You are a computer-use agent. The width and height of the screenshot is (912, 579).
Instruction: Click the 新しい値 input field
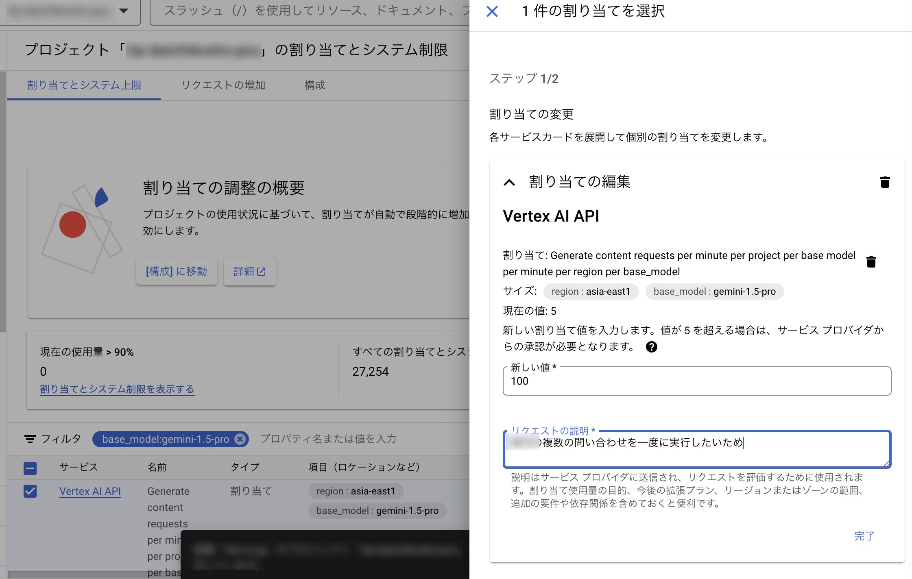(696, 381)
